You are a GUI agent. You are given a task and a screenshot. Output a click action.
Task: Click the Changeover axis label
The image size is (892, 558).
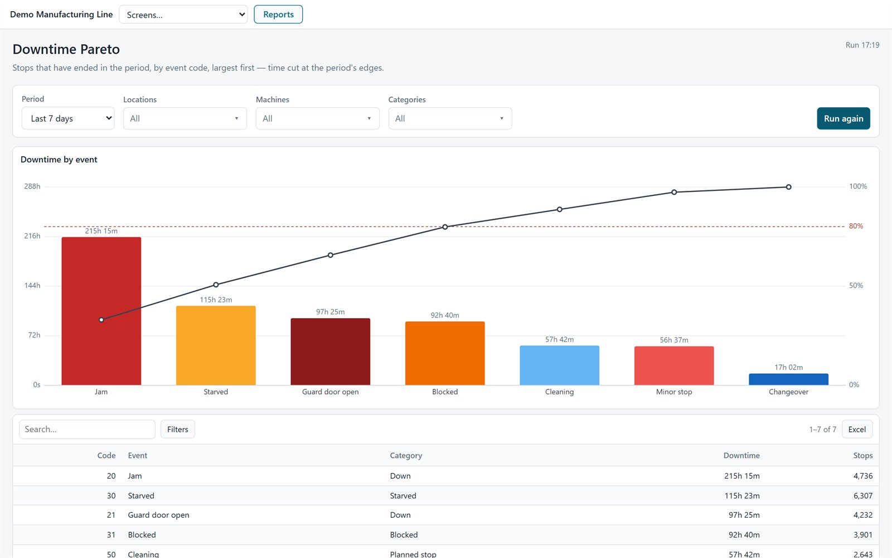click(x=789, y=392)
